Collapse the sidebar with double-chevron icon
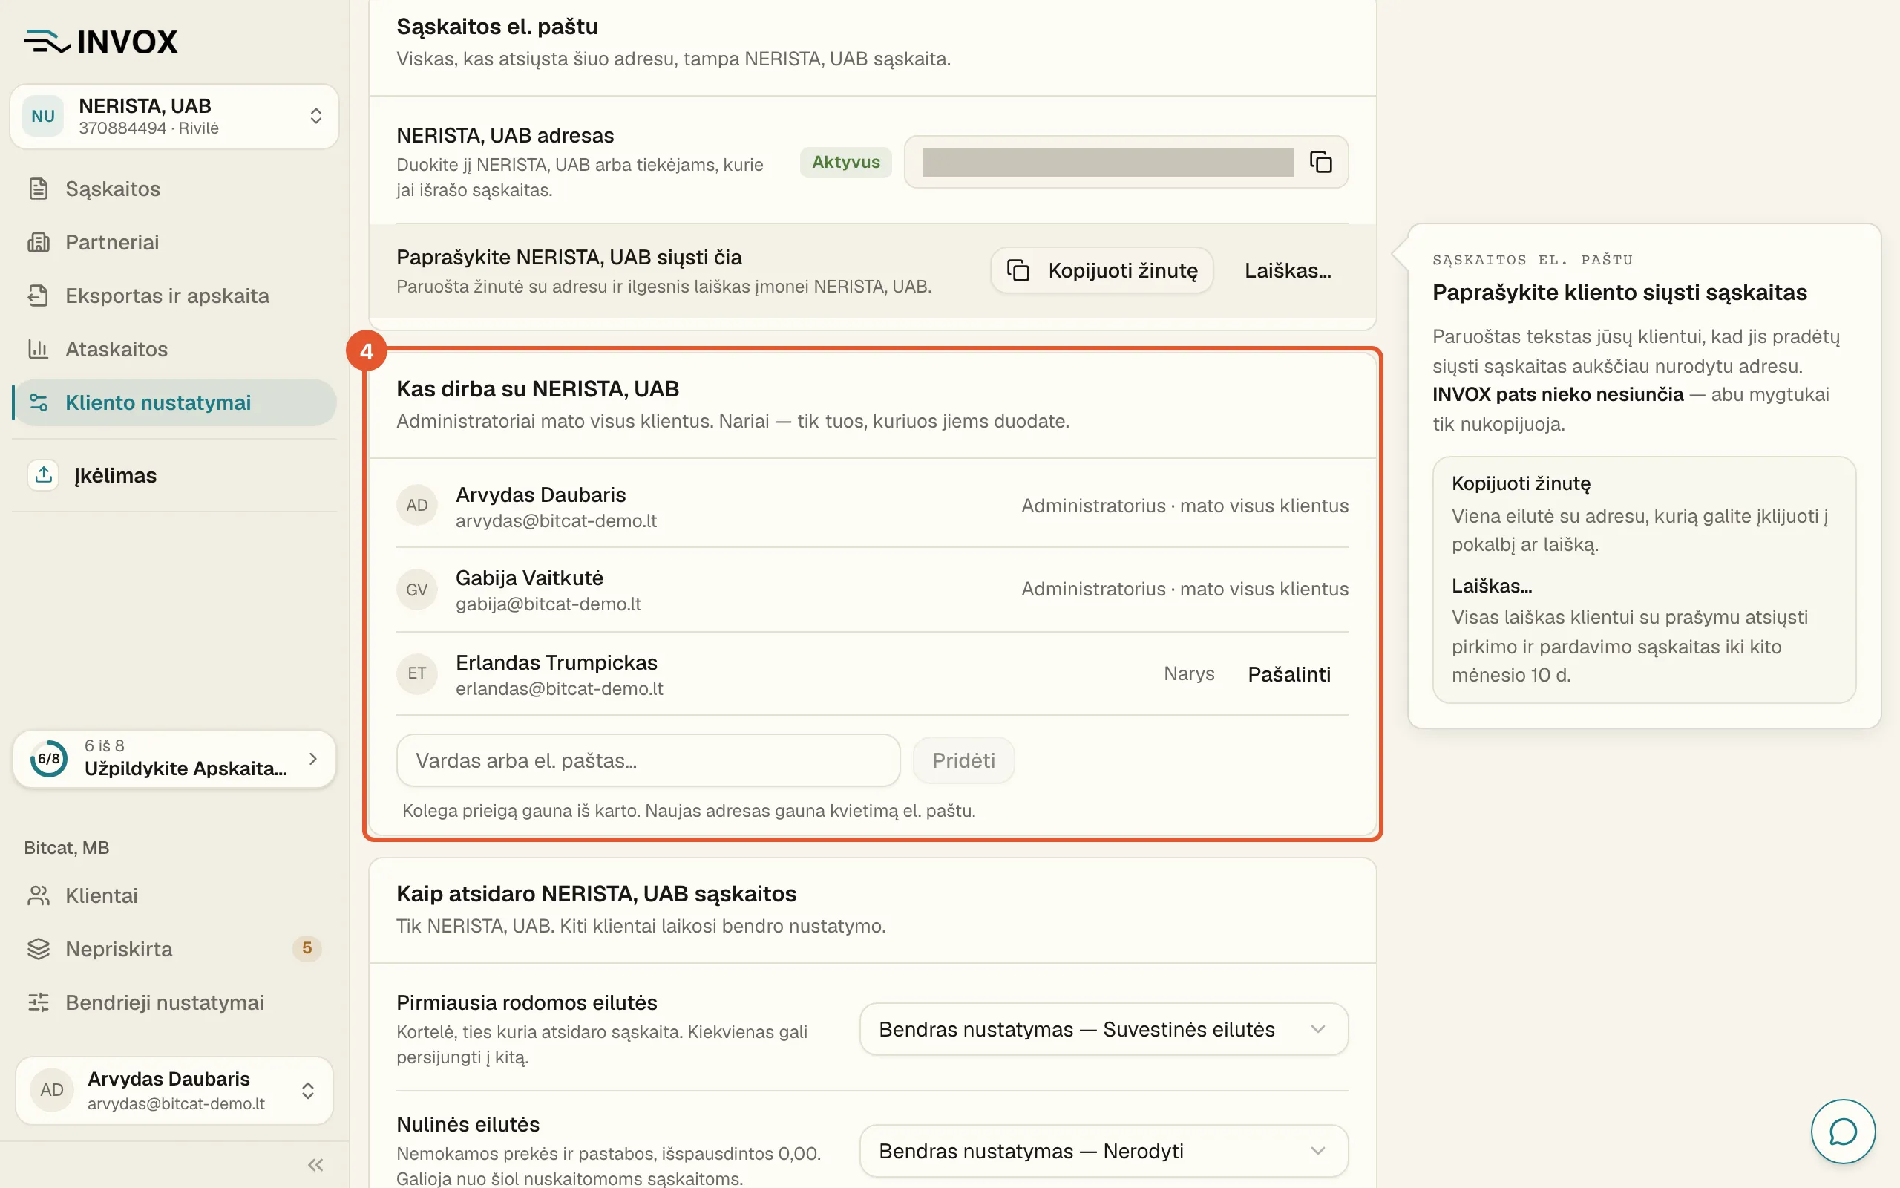Image resolution: width=1900 pixels, height=1188 pixels. (x=315, y=1164)
